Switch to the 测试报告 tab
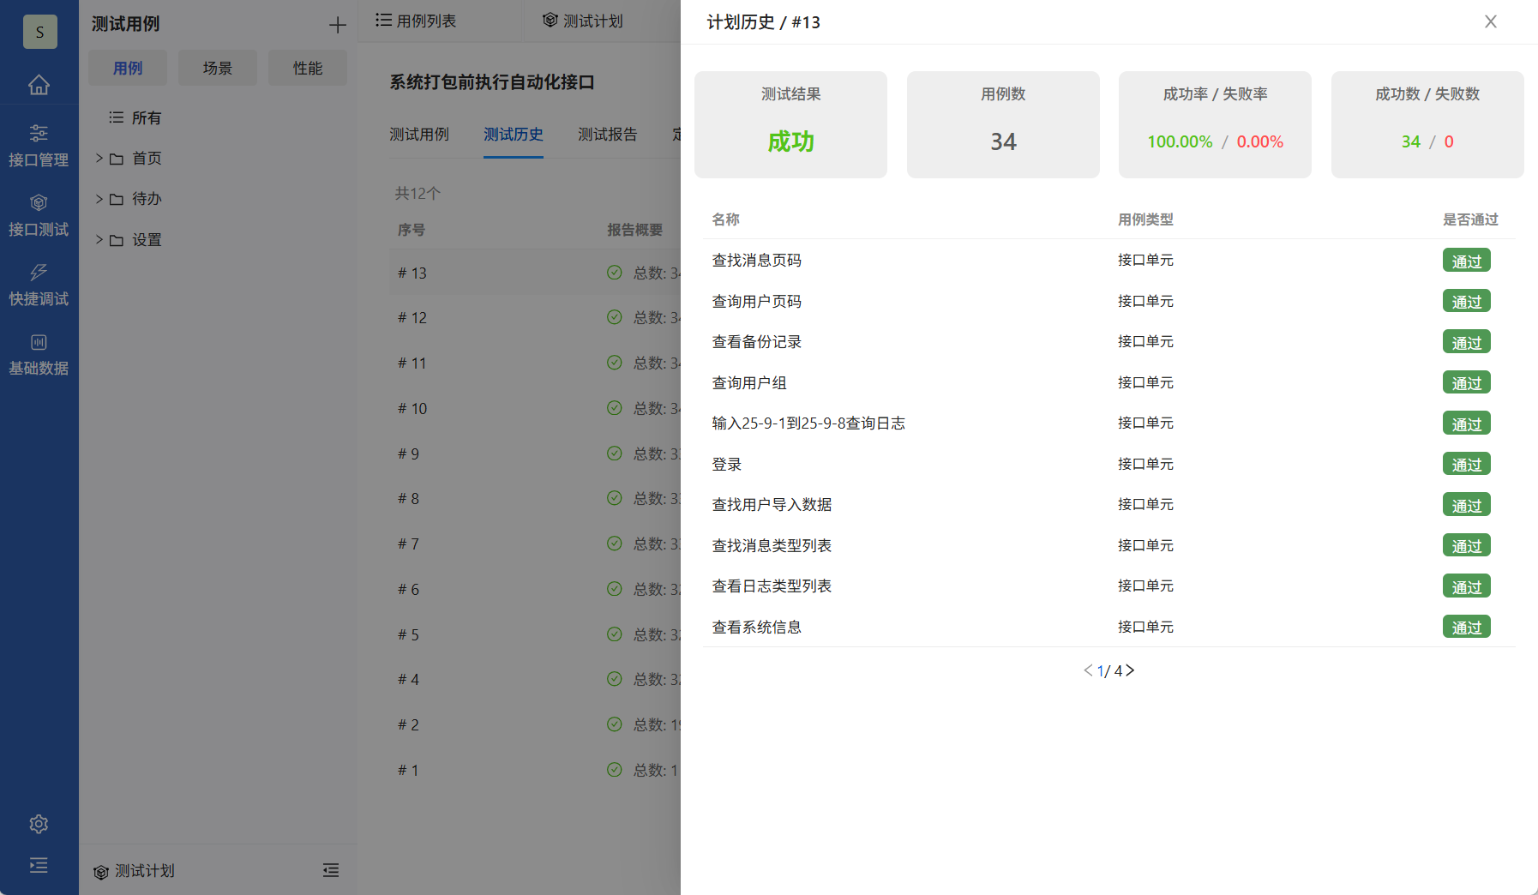Viewport: 1538px width, 895px height. (x=608, y=135)
